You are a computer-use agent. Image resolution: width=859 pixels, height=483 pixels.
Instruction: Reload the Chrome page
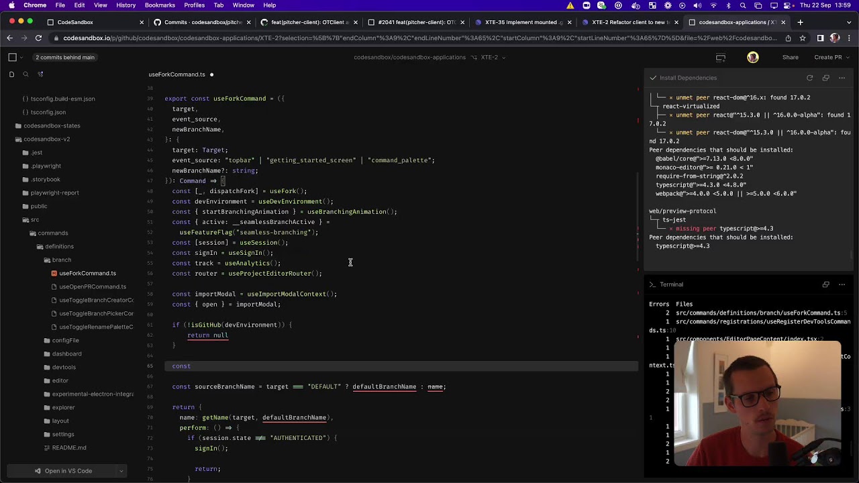tap(38, 38)
